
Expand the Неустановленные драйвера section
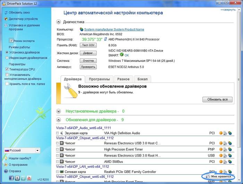point(58,111)
